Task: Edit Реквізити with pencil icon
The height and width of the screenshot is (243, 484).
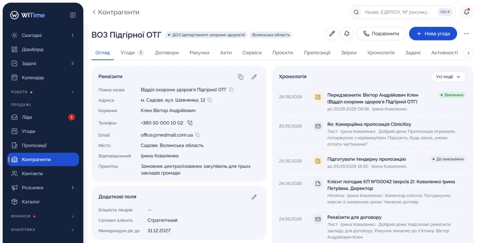Action: (254, 77)
